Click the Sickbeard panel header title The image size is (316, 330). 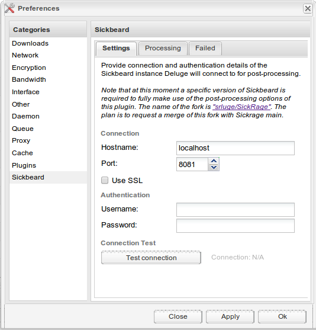click(x=112, y=30)
